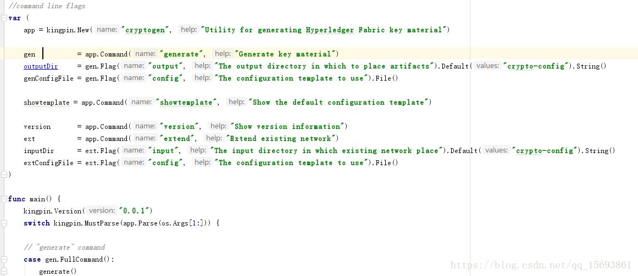Viewport: 638px width, 276px height.
Task: Click the closing parenthesis fold-end marker
Action: click(4, 175)
